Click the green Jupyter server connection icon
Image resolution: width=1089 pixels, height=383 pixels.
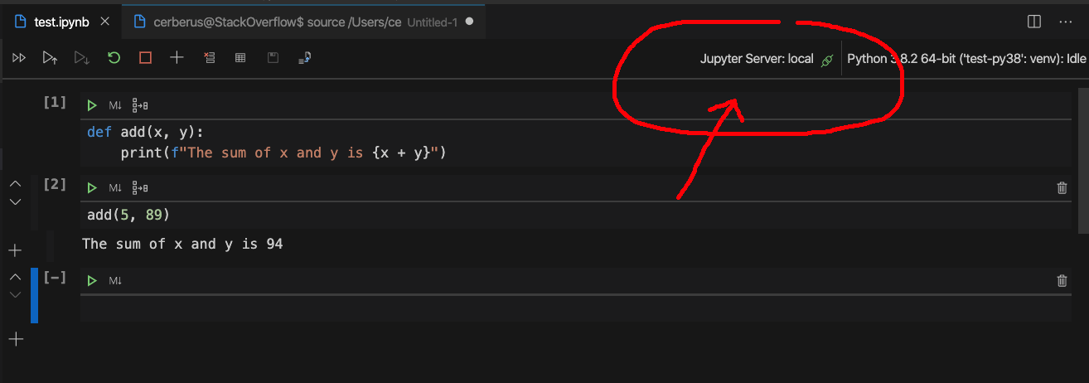click(x=826, y=61)
